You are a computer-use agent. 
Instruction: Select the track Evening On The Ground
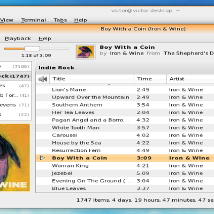pyautogui.click(x=125, y=181)
